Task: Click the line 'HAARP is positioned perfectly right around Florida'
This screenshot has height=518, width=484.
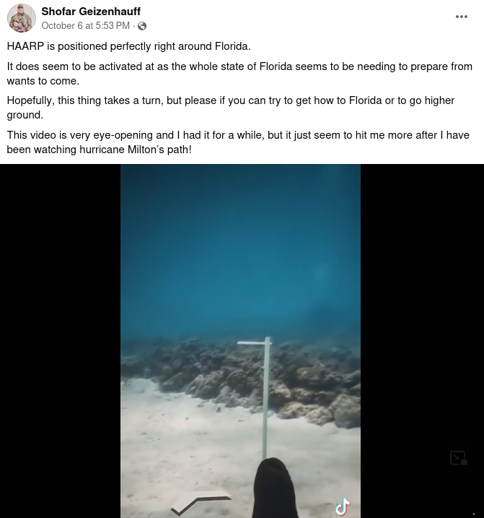Action: (x=128, y=46)
